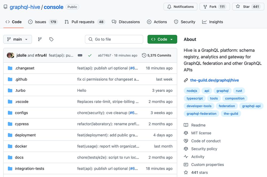Click the Readme book icon

186,125
